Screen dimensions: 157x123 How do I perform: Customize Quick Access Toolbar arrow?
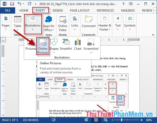pos(35,4)
